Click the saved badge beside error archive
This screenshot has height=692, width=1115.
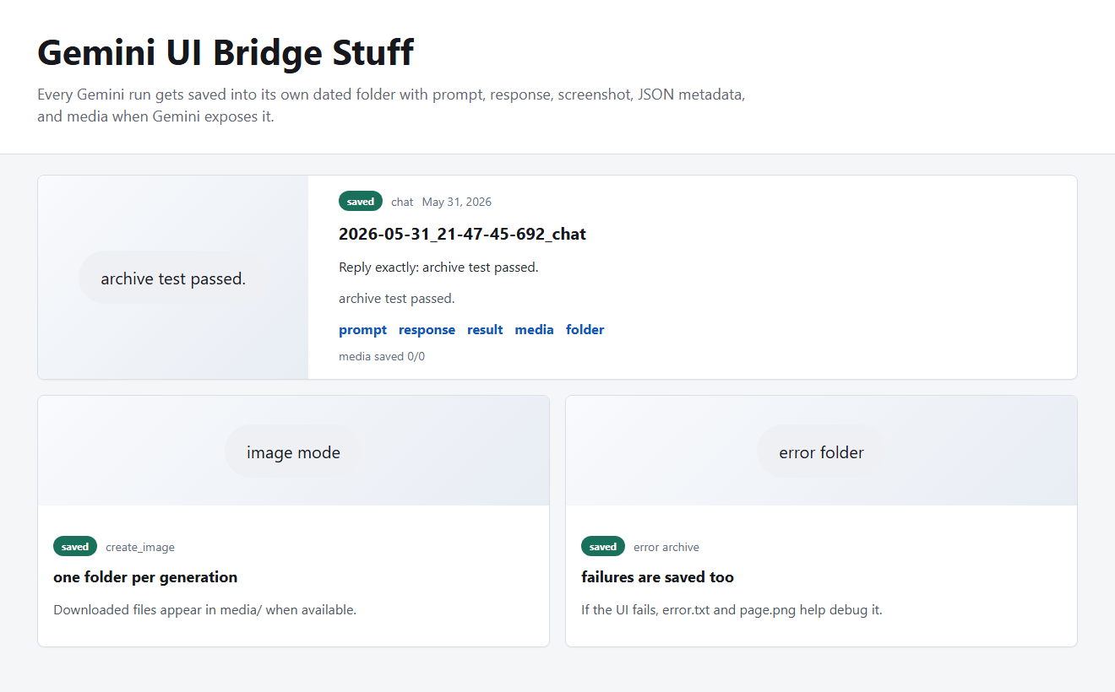pyautogui.click(x=603, y=547)
